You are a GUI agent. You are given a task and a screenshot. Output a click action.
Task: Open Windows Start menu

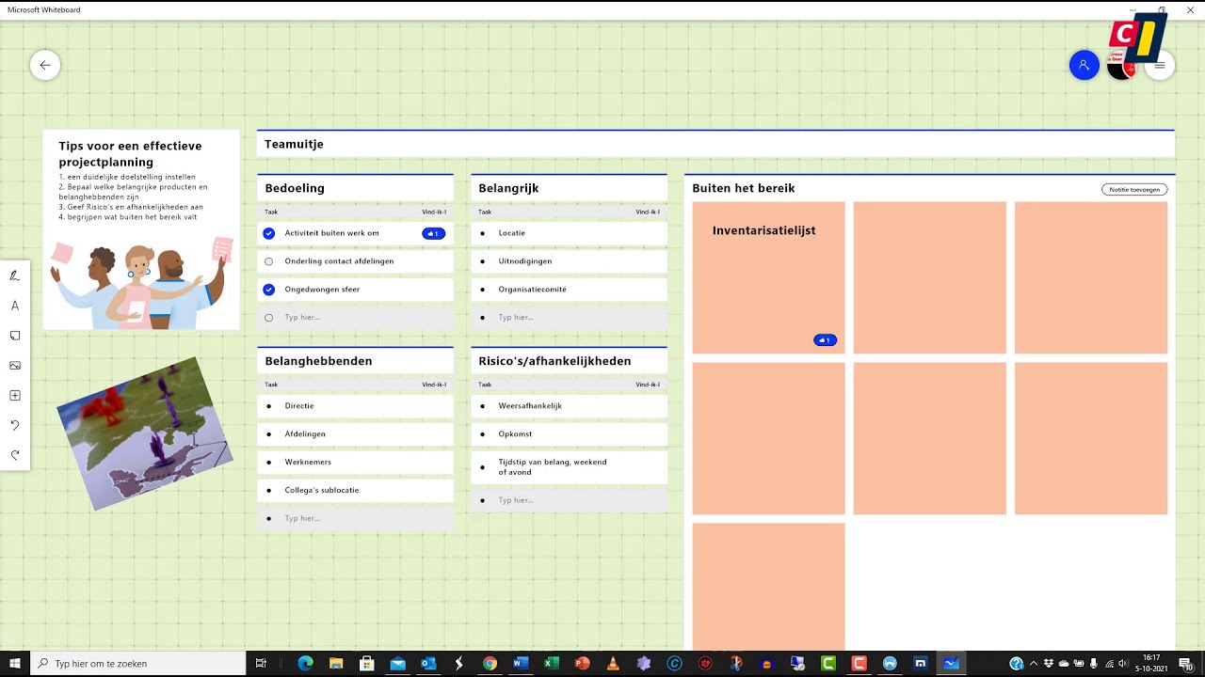[15, 663]
